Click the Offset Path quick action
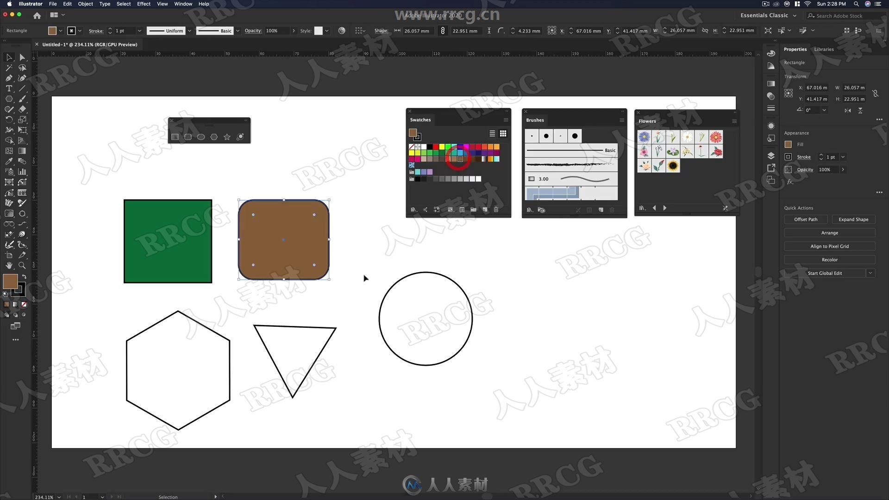 (x=806, y=219)
